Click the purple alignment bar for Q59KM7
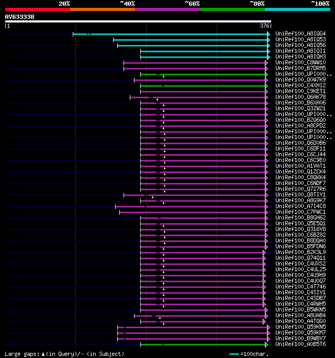This screenshot has height=358, width=335. click(192, 333)
